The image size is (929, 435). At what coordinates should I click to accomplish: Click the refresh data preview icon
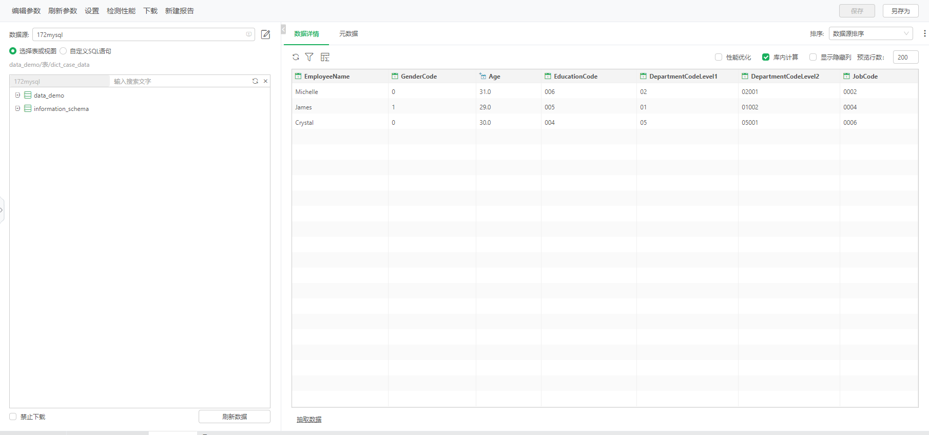click(296, 57)
